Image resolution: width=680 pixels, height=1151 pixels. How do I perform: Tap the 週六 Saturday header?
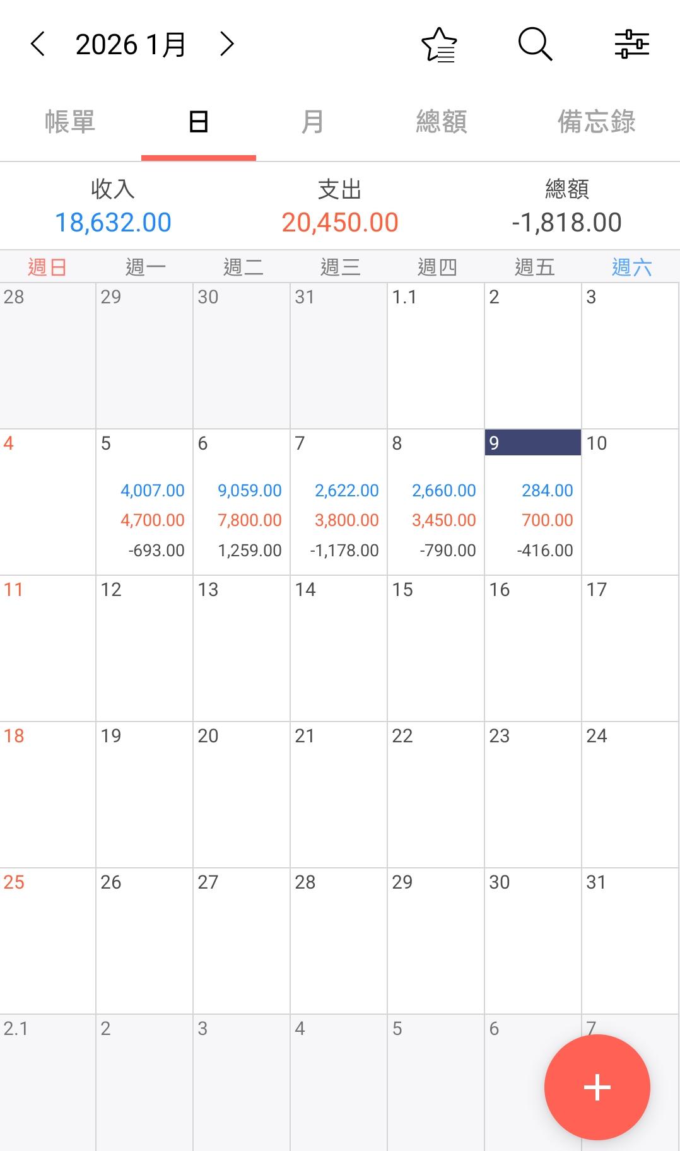(631, 267)
